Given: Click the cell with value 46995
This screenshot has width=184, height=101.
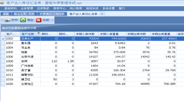Looking at the screenshot, I should coord(138,84).
